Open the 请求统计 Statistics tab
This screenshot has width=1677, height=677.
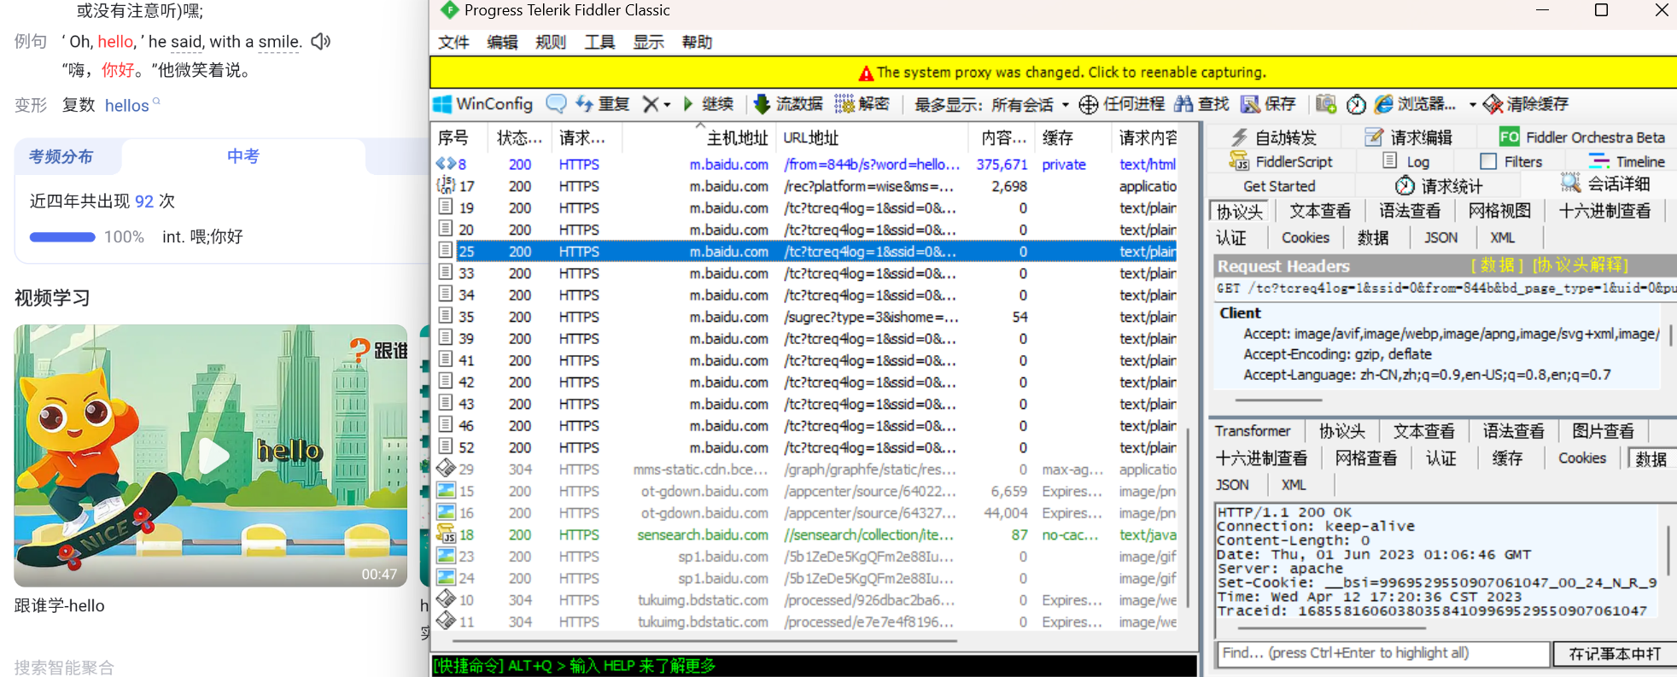(1440, 185)
